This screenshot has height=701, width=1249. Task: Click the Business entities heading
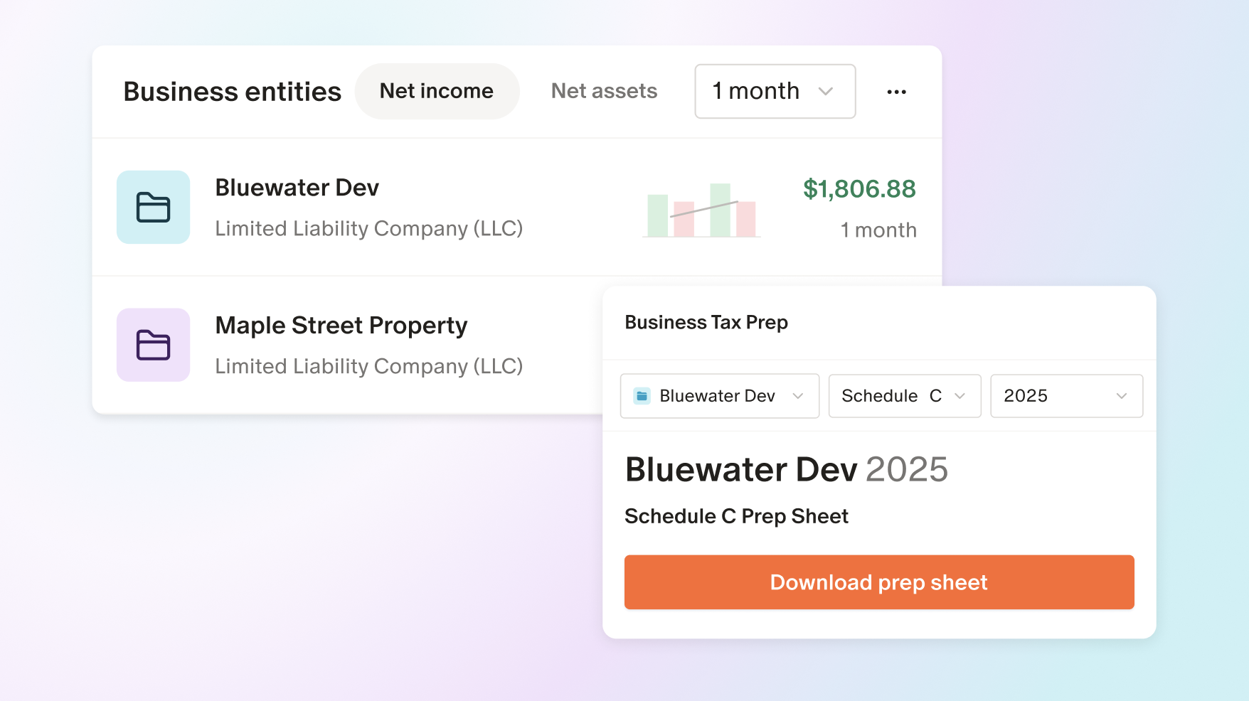click(232, 92)
